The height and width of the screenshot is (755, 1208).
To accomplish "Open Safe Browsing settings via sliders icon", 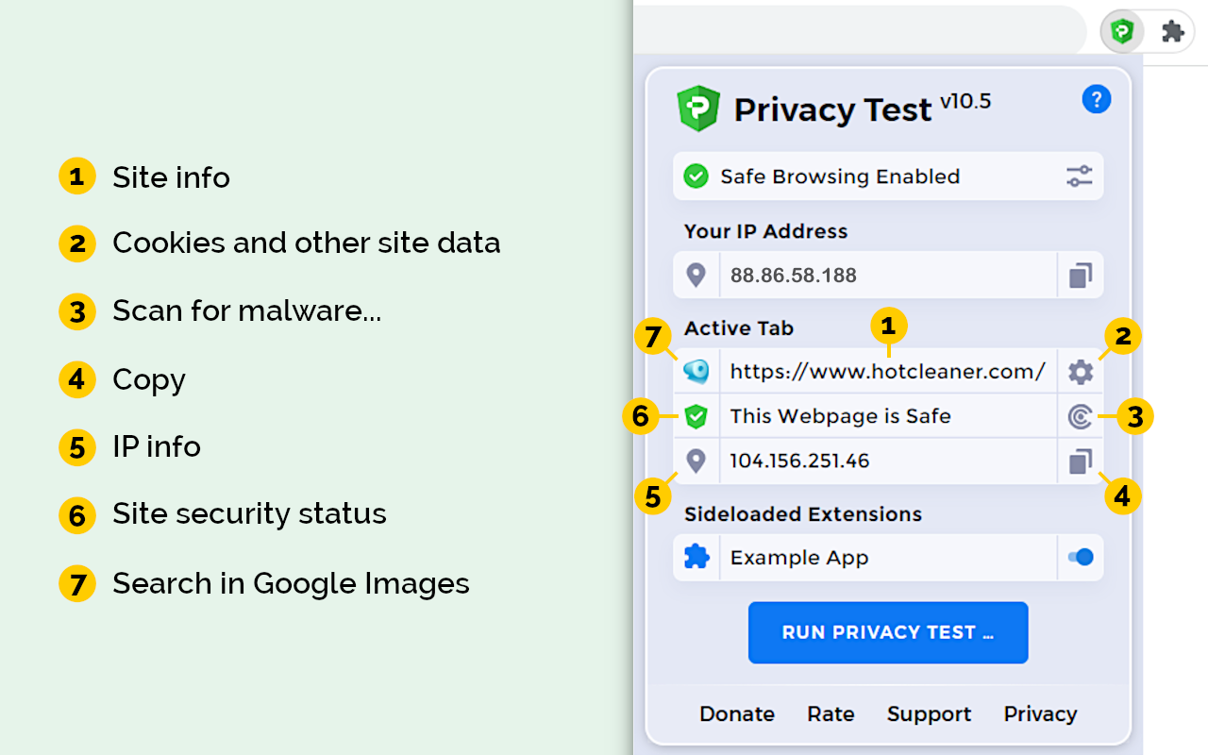I will [1081, 176].
